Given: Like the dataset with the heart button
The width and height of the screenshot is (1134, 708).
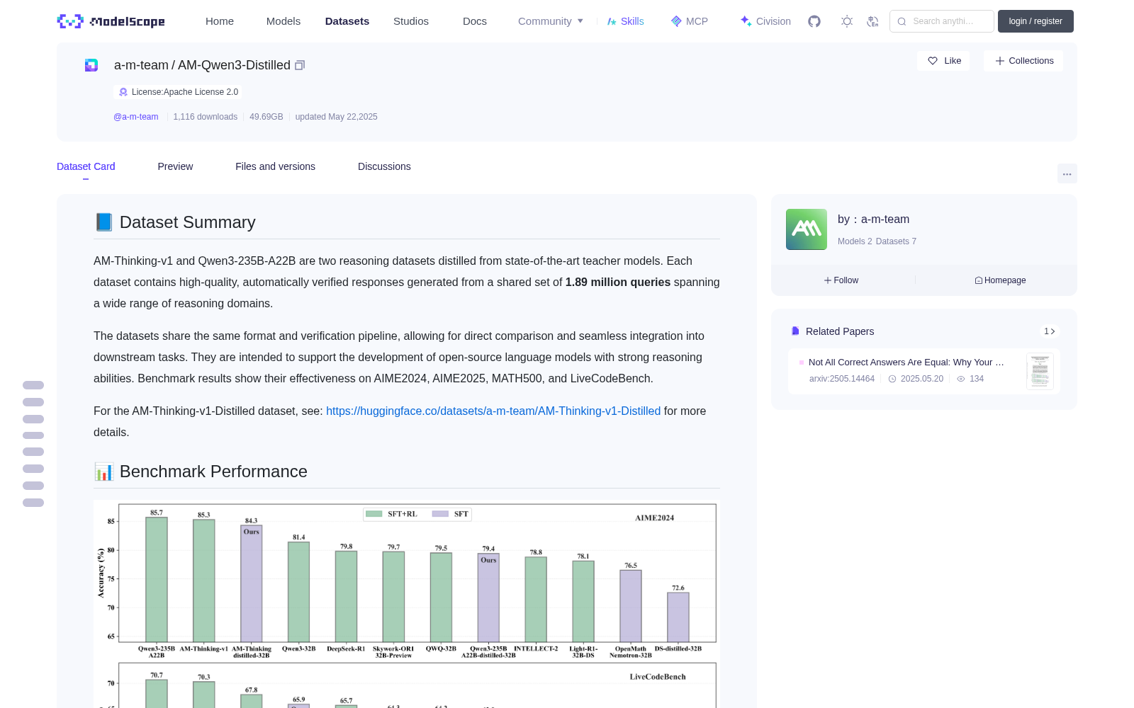Looking at the screenshot, I should 943,61.
